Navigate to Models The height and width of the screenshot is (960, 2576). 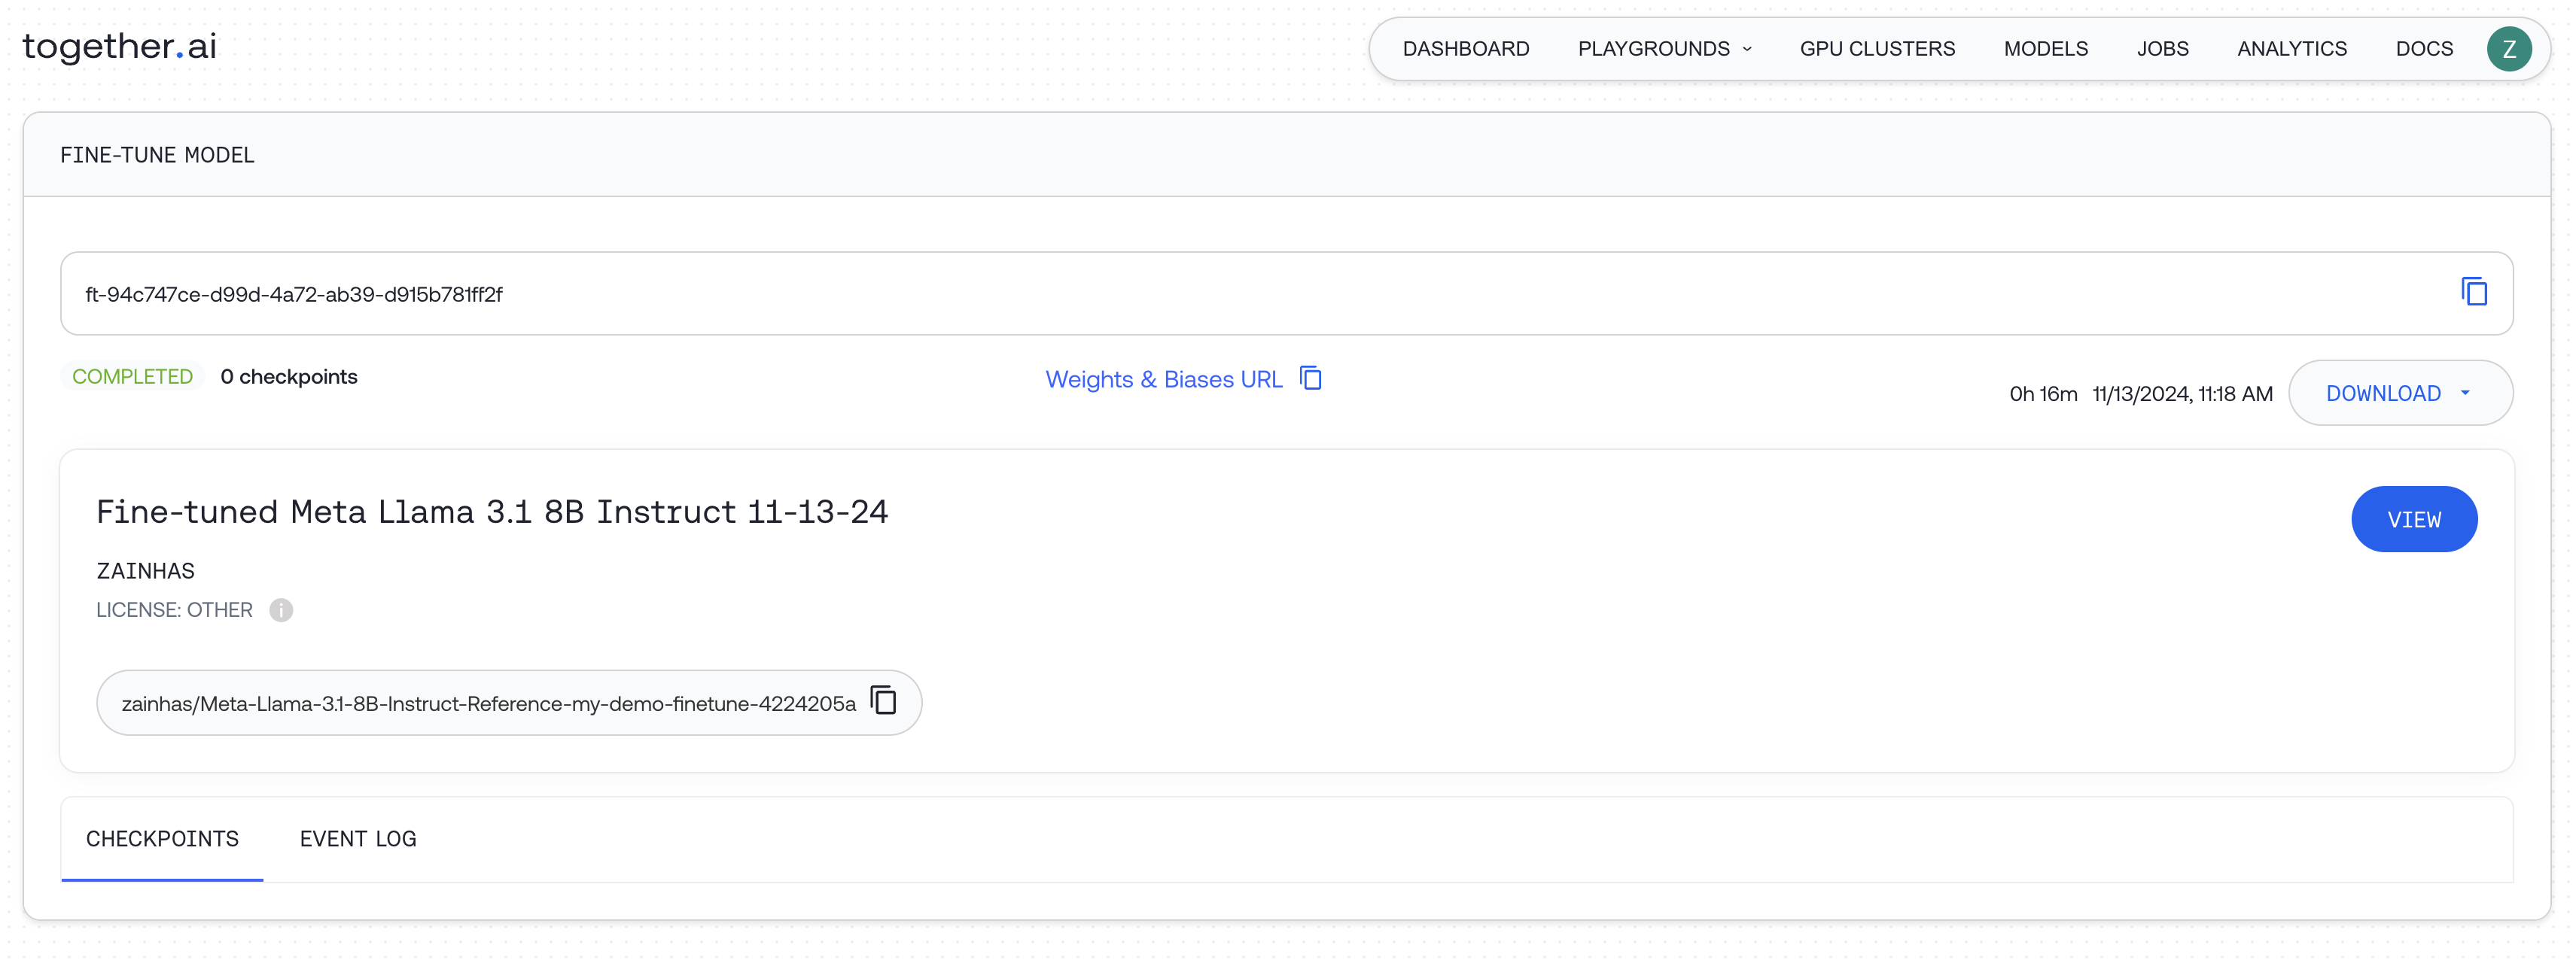click(2045, 49)
